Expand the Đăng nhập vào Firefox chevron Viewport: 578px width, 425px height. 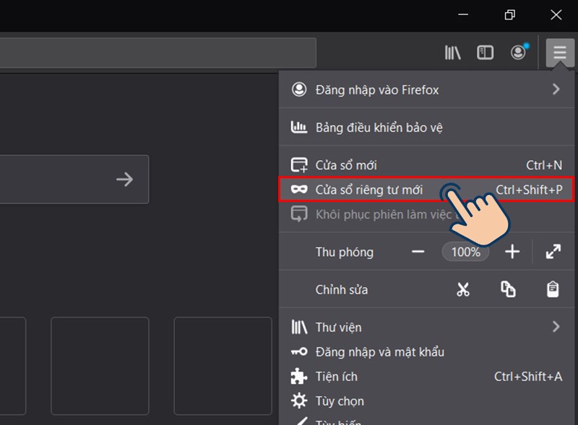(x=556, y=89)
